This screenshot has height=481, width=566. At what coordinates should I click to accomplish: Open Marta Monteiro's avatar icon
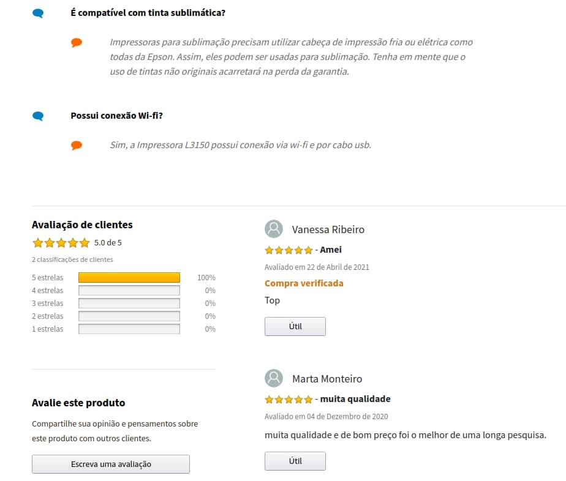click(274, 378)
